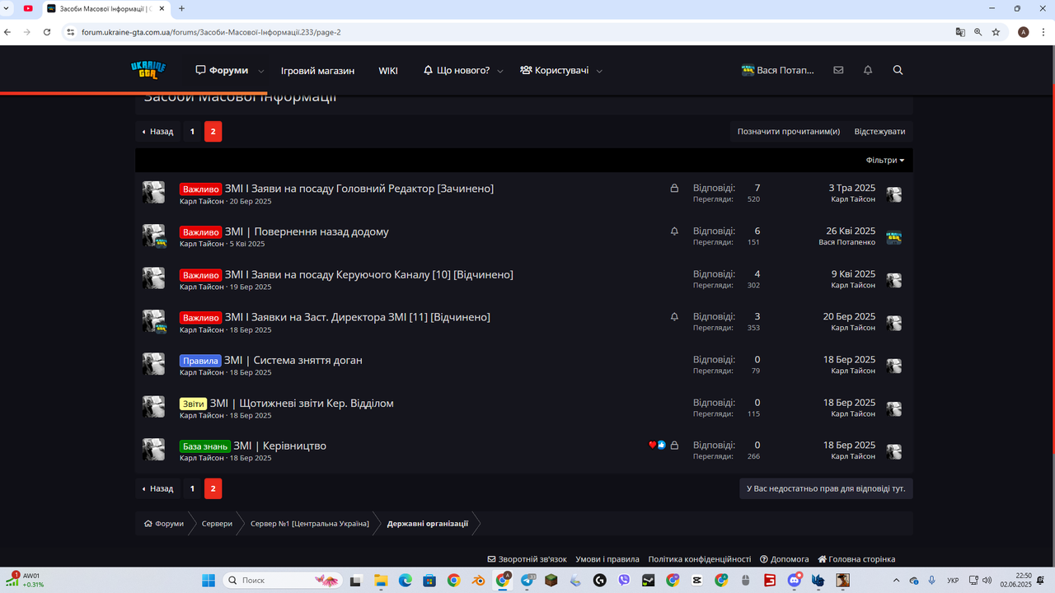Click the green База знань prefix

[205, 446]
